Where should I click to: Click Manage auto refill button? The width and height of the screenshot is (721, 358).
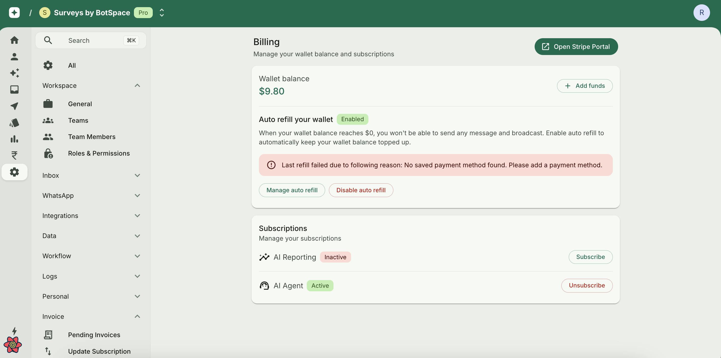(292, 190)
